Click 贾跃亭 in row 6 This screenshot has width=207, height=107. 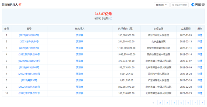(80, 68)
